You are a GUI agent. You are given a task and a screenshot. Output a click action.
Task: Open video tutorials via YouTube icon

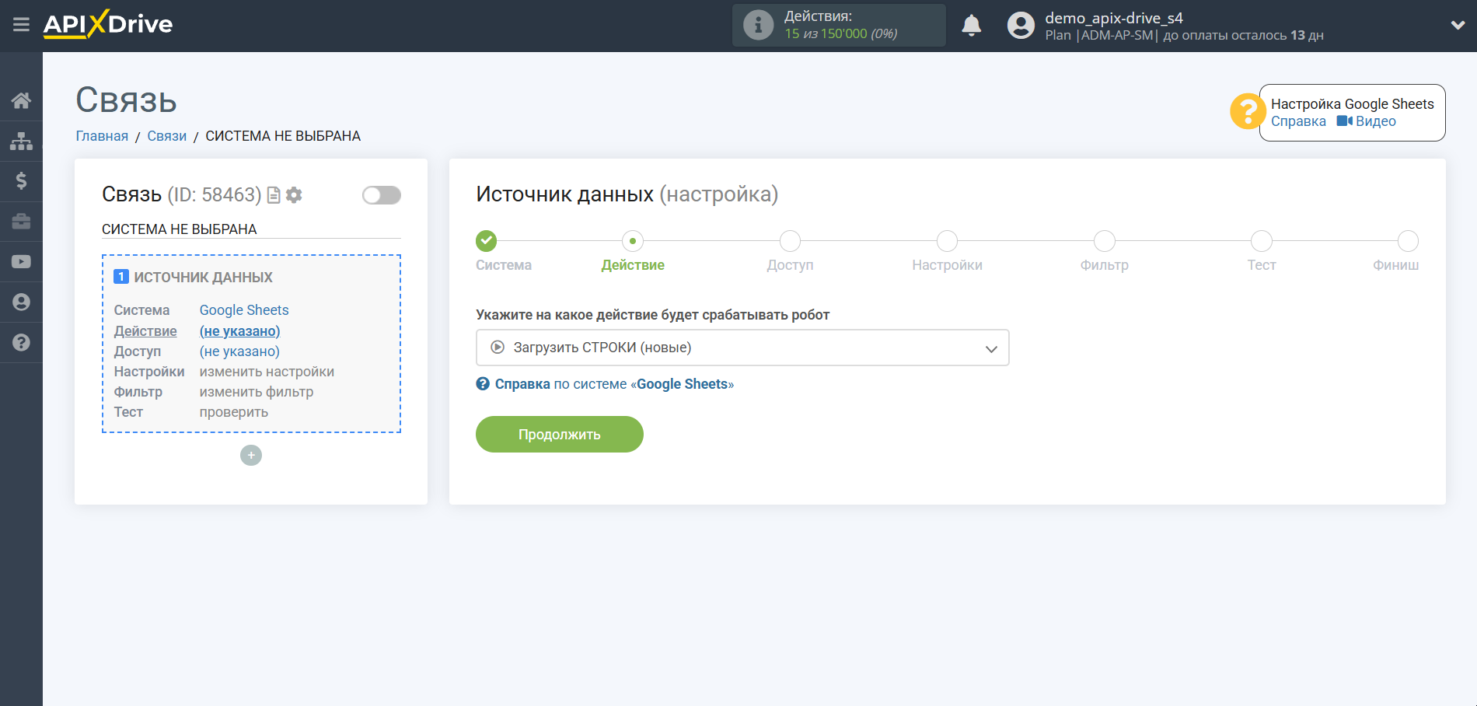(x=21, y=261)
